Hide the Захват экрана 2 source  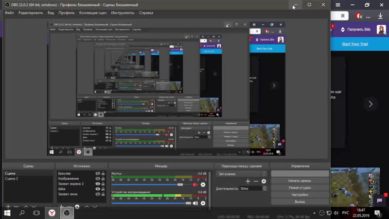coord(98,184)
